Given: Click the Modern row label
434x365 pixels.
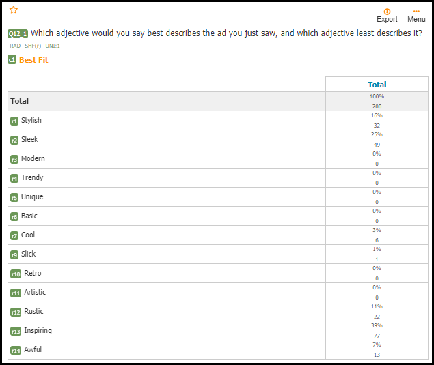Looking at the screenshot, I should pyautogui.click(x=33, y=158).
